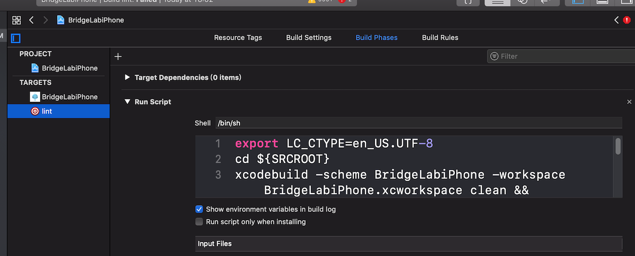Click script line export LC_CTYPE=en_US.UTF-8
This screenshot has width=635, height=256.
[334, 144]
